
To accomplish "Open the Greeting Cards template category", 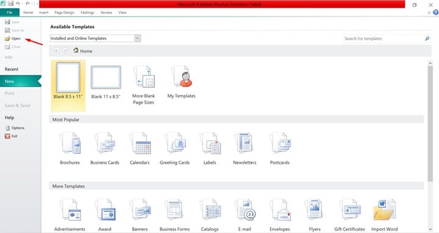I will click(175, 149).
